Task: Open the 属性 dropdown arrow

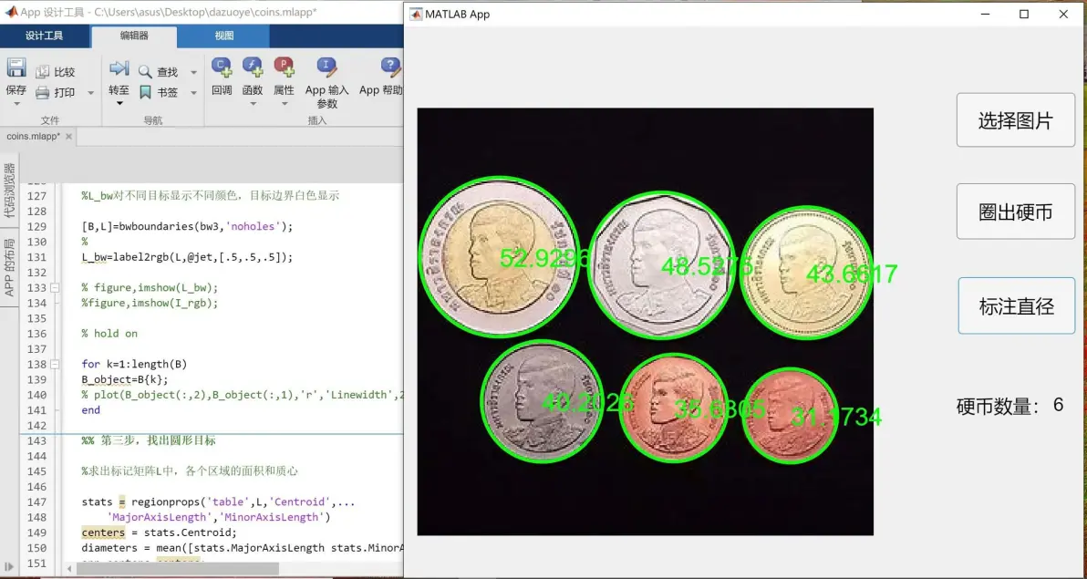Action: tap(284, 104)
